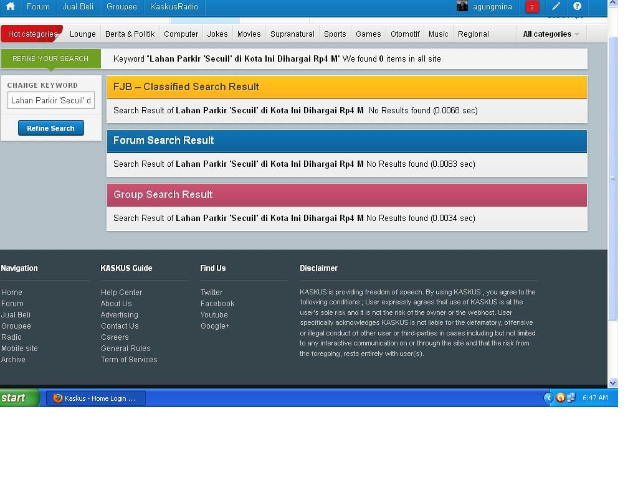Click the FJB – Classified Search Result heading
Image resolution: width=638 pixels, height=478 pixels.
pyautogui.click(x=186, y=87)
